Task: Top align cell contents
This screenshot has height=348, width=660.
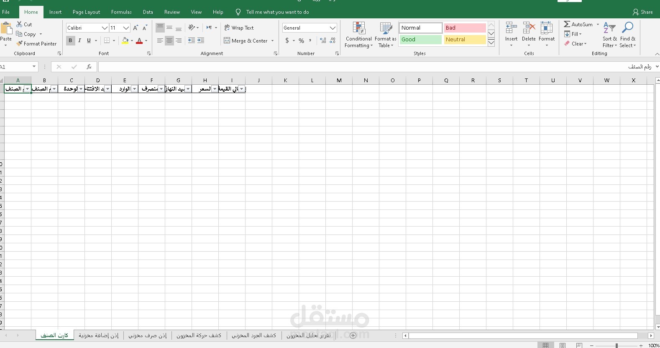Action: coord(160,28)
